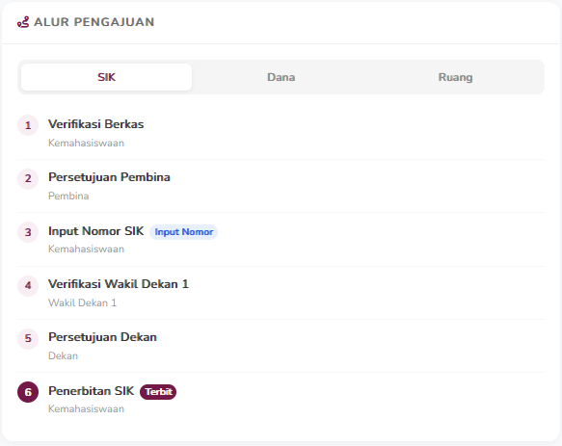Viewport: 562px width, 446px height.
Task: Click the Input Nomor badge
Action: click(183, 232)
